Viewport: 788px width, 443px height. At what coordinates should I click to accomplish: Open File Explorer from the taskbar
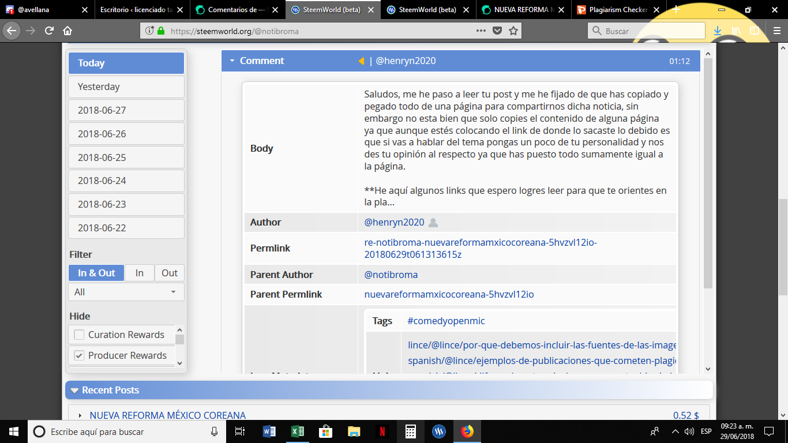coord(354,431)
